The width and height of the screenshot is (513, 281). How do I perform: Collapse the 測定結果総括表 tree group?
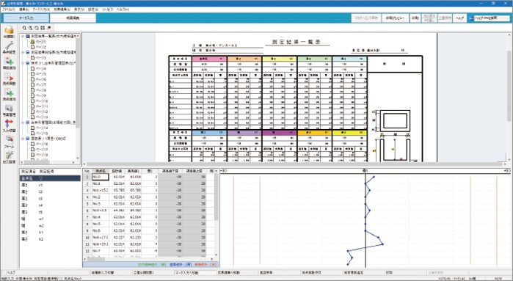pos(23,52)
